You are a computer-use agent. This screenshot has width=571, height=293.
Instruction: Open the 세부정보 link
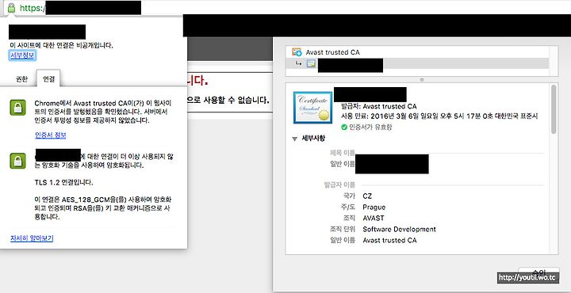tap(22, 55)
